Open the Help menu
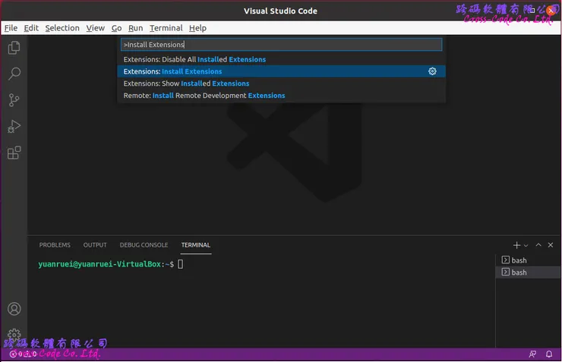Screen dimensions: 562x362 [197, 28]
